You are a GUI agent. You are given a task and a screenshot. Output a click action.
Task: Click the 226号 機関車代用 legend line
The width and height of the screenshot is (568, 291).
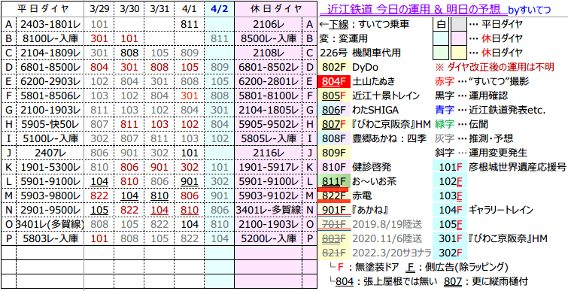pos(360,53)
